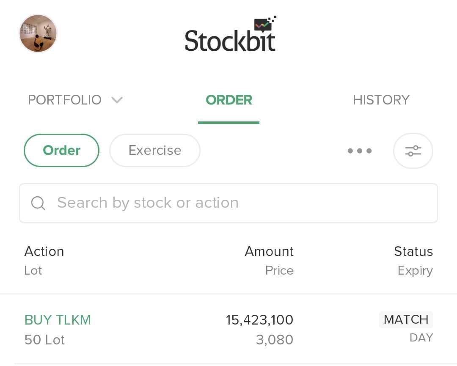457x366 pixels.
Task: Open the filter sliders icon button
Action: pyautogui.click(x=413, y=151)
